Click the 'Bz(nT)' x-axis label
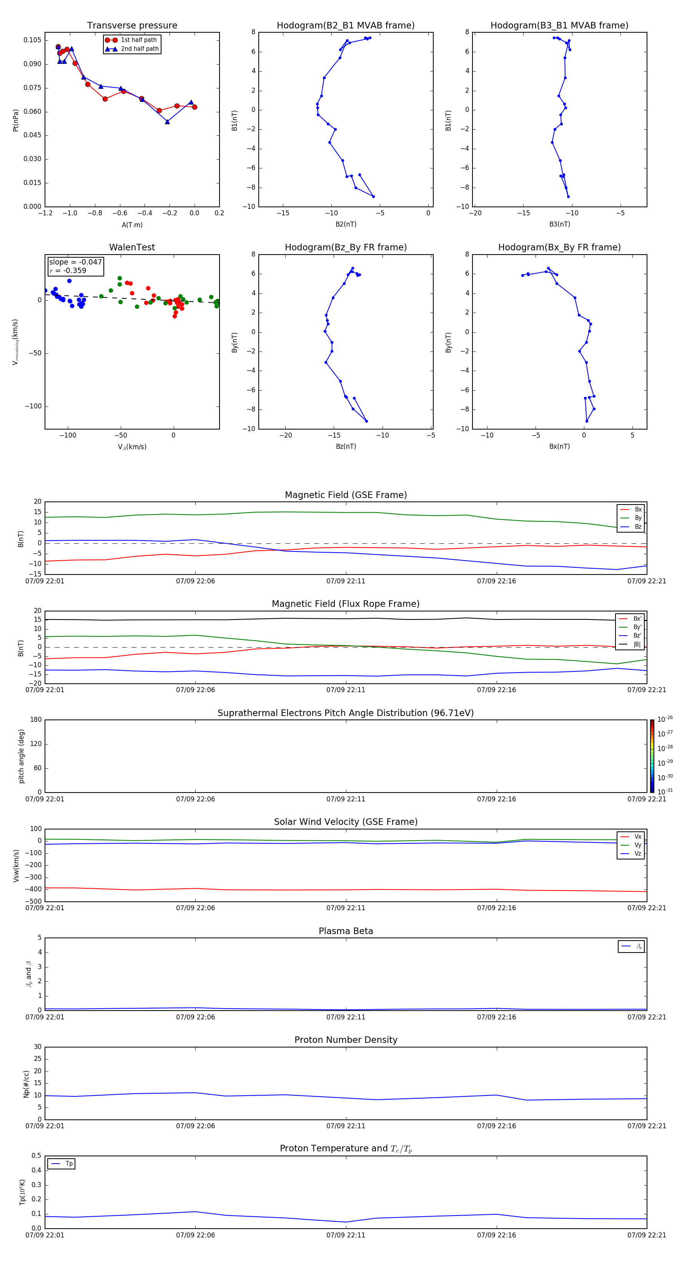This screenshot has height=1269, width=692. click(346, 446)
